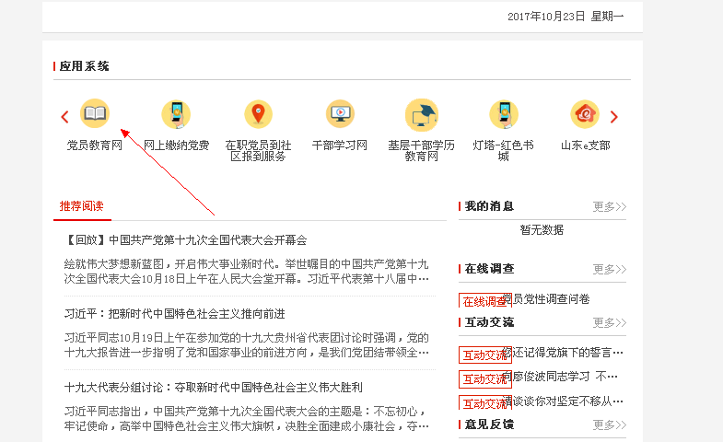This screenshot has width=723, height=442.
Task: Click the 网上缴纳党费 phone icon
Action: click(176, 114)
